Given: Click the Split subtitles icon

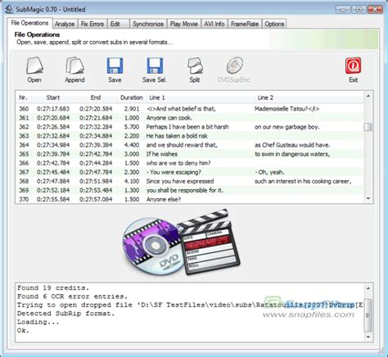Looking at the screenshot, I should coord(195,66).
